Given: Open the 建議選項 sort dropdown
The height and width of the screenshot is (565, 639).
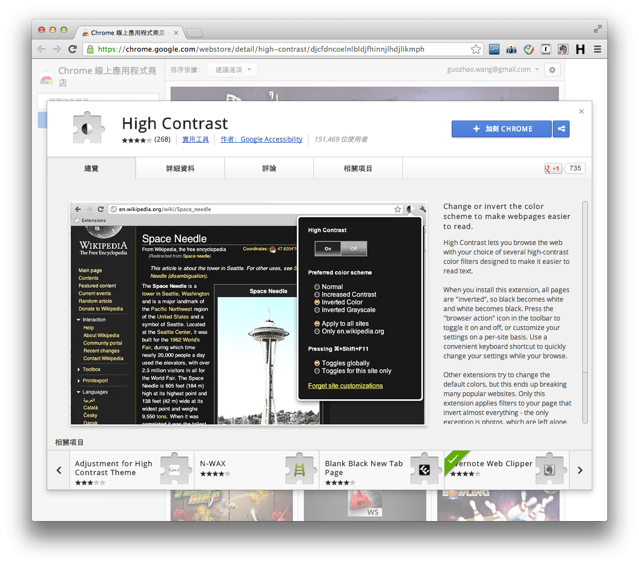Looking at the screenshot, I should tap(232, 70).
